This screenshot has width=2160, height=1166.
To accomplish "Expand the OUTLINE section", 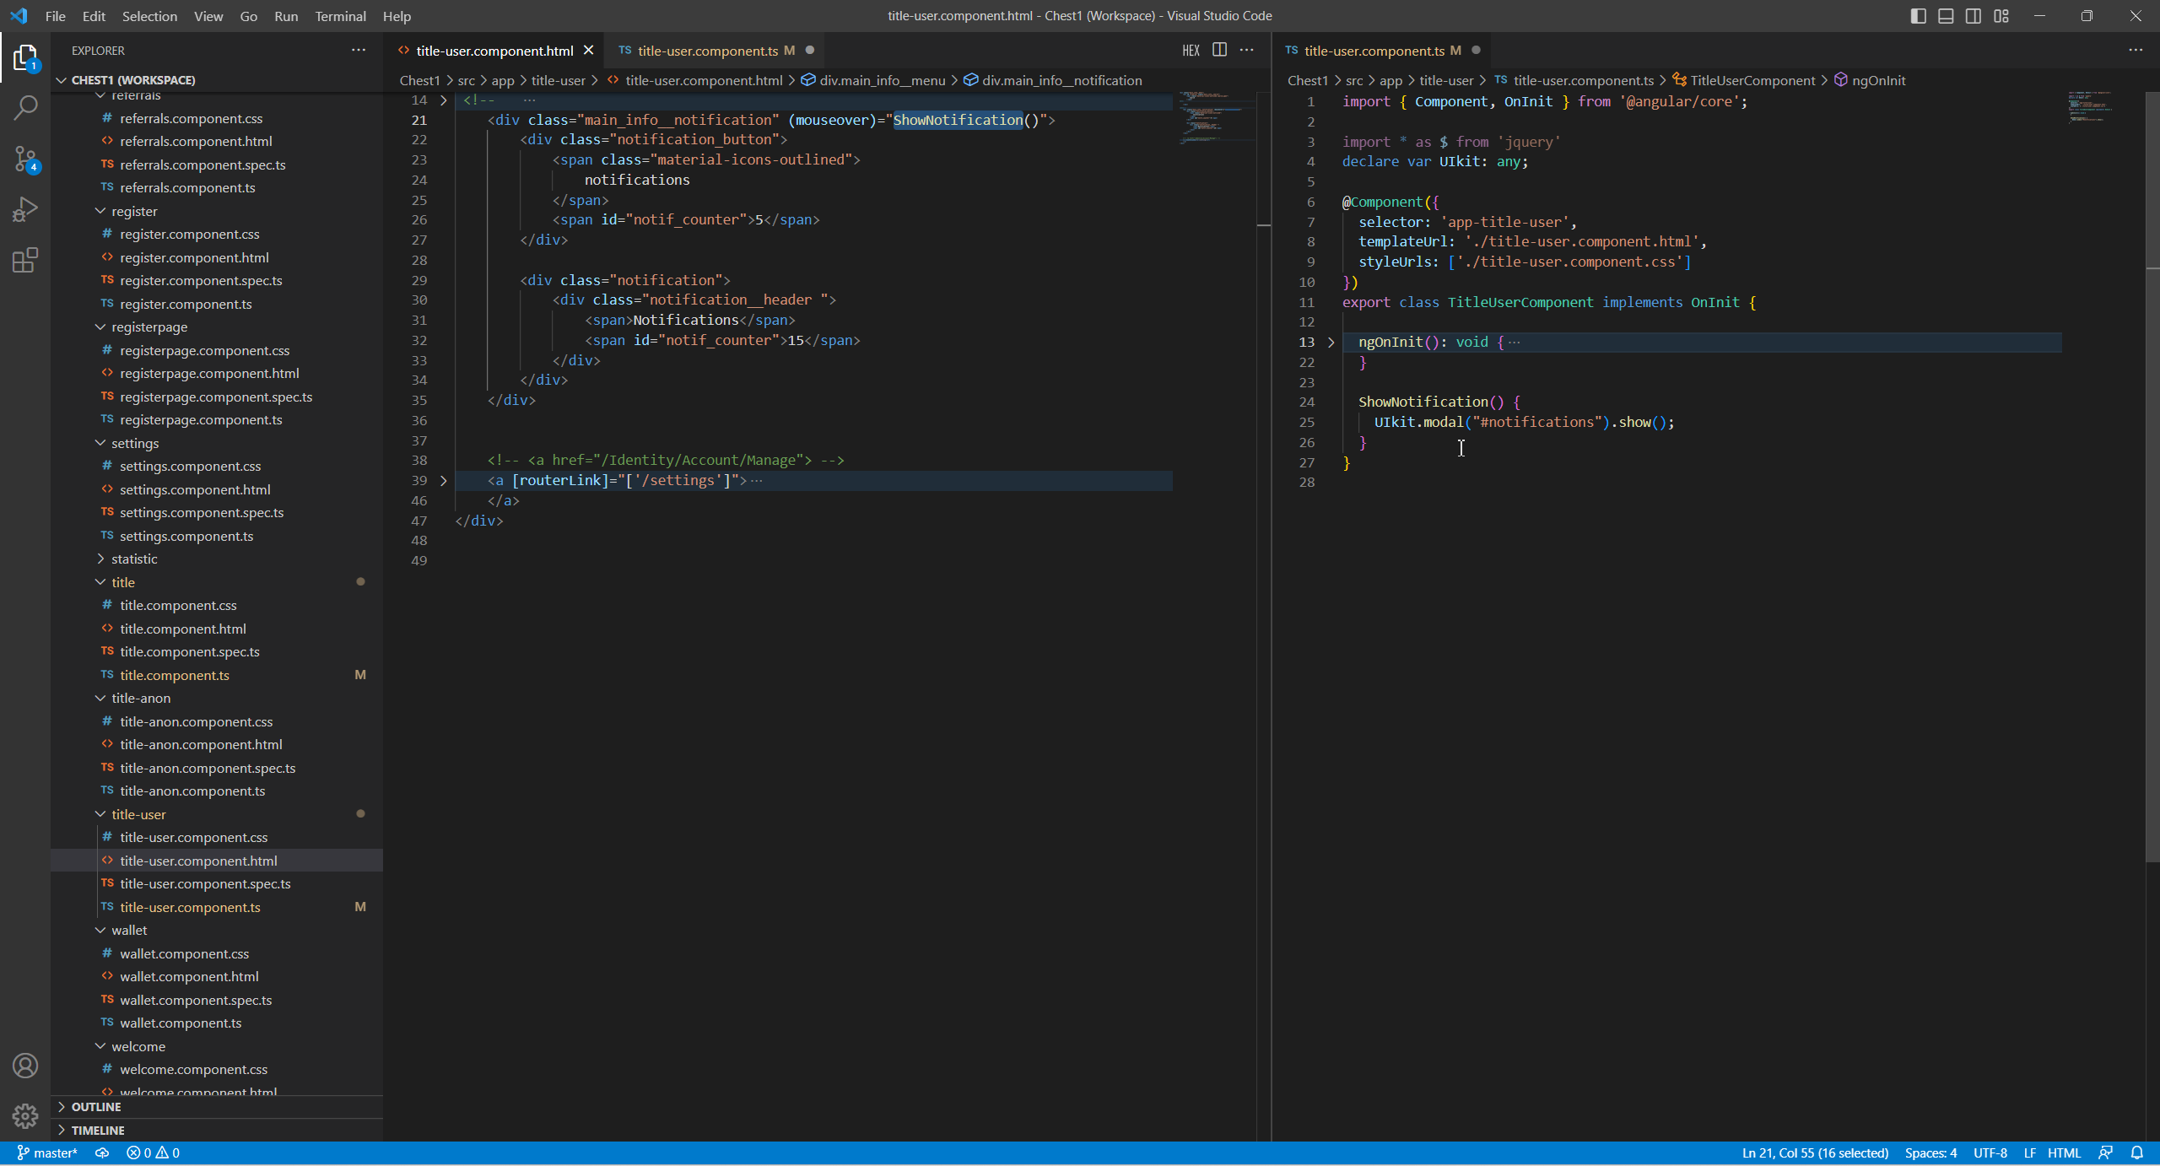I will [96, 1107].
